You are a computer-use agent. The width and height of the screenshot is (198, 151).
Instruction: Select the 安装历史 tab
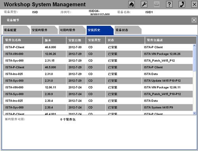point(100,30)
